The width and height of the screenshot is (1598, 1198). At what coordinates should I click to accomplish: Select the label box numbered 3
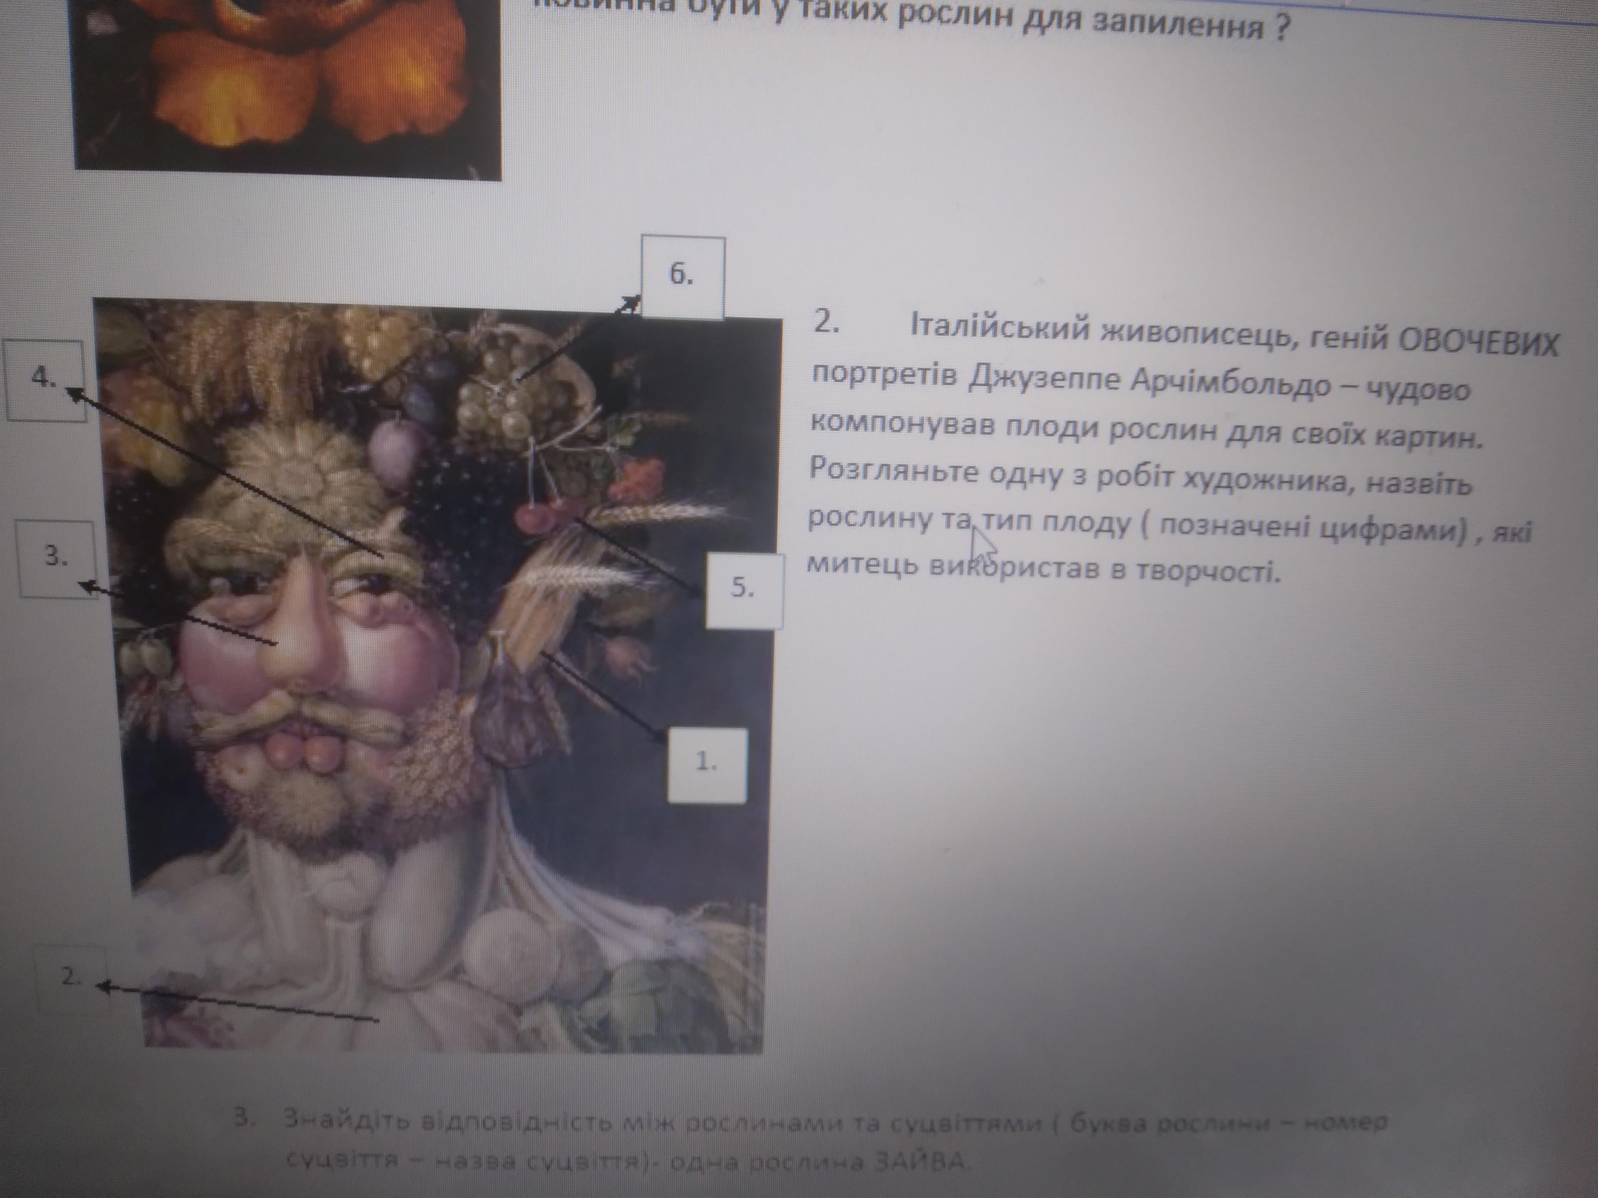[56, 558]
